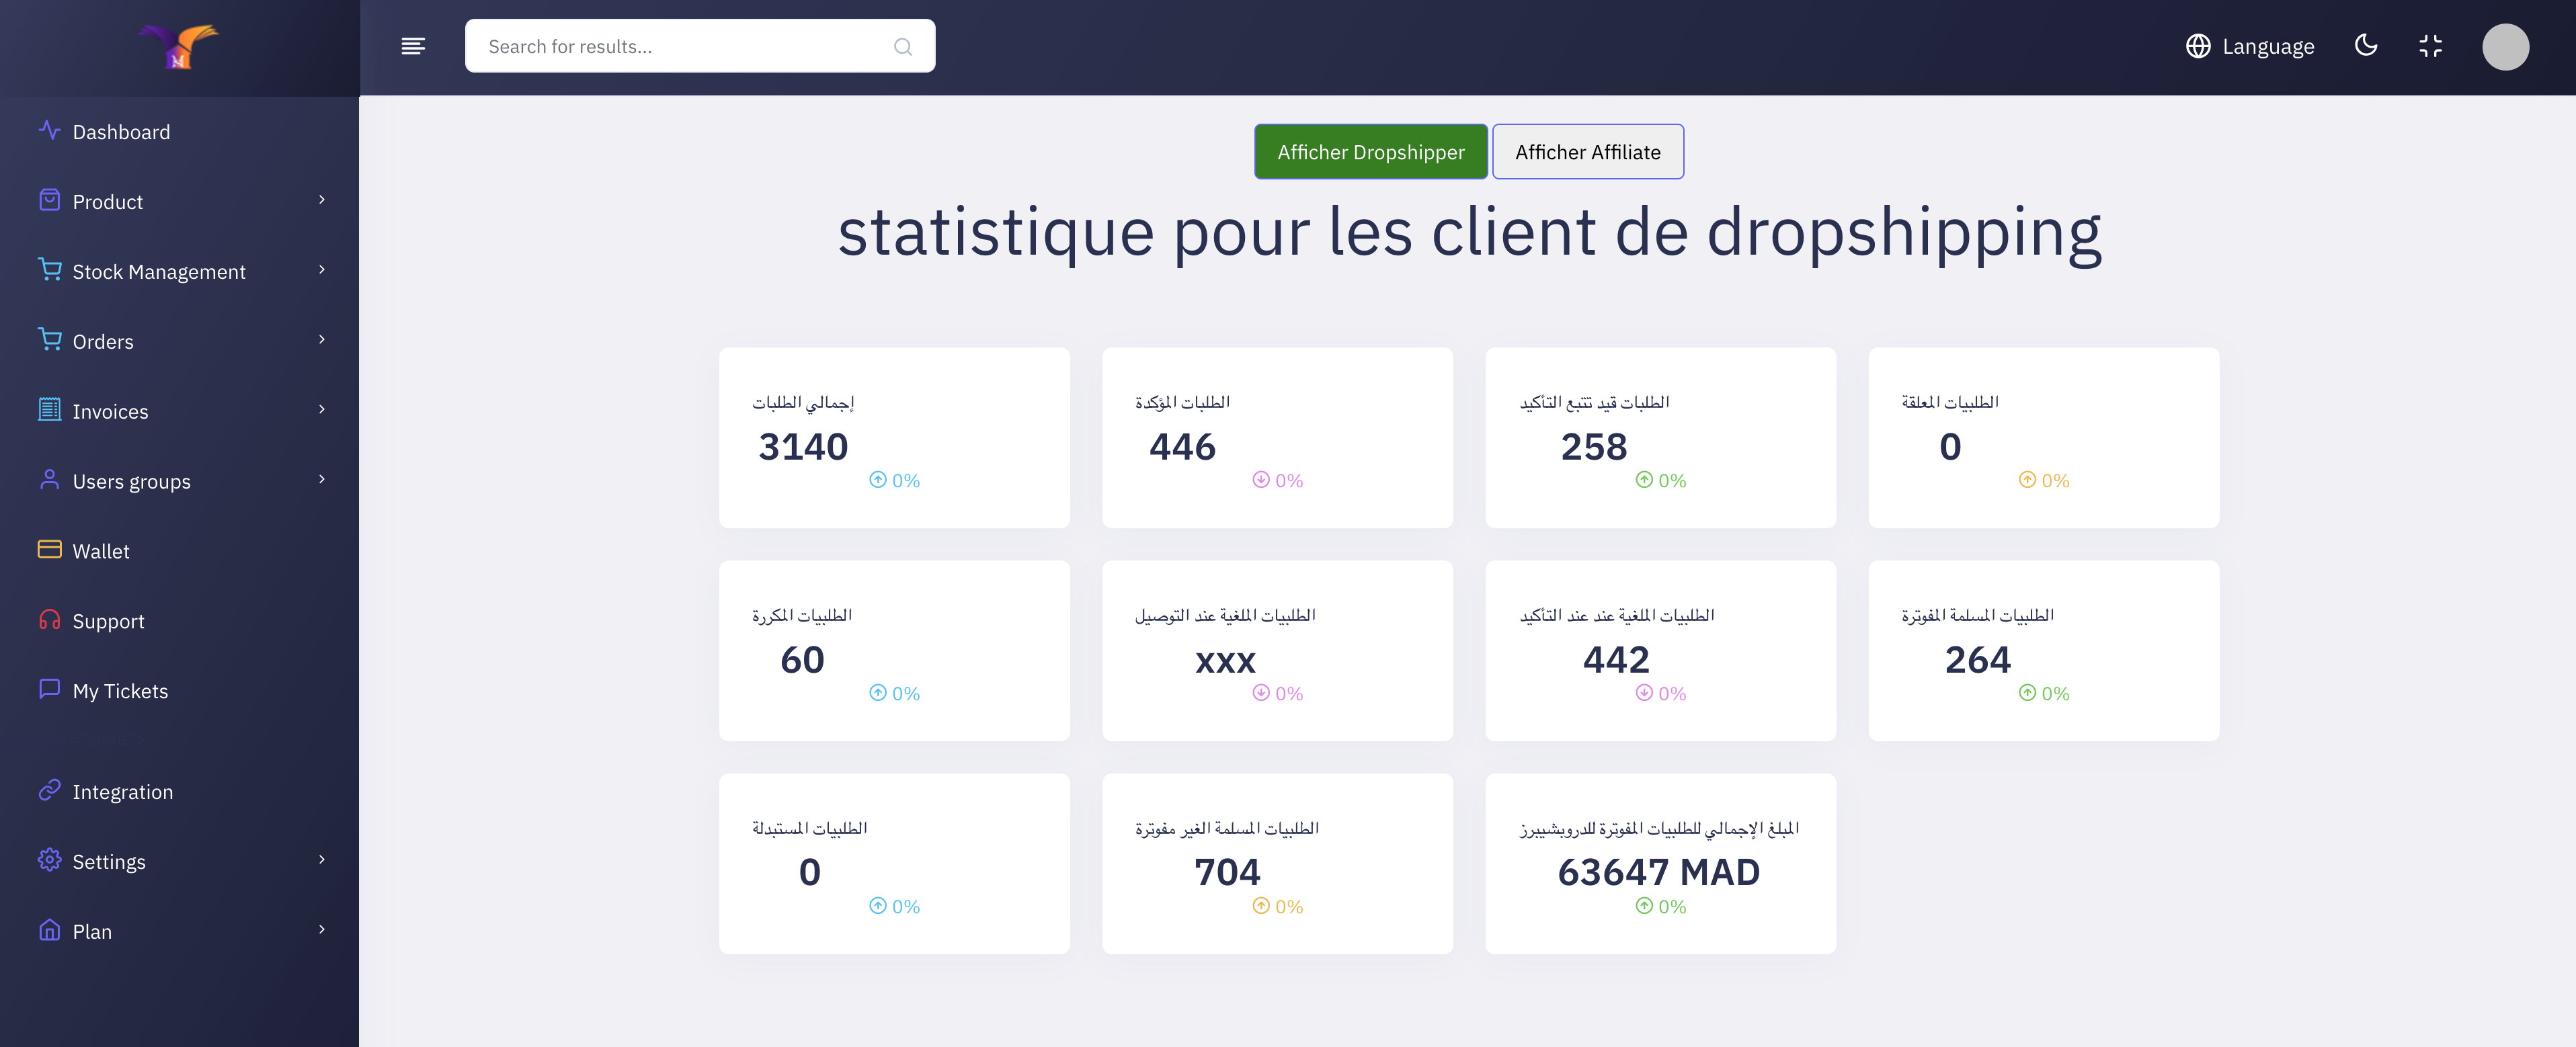Open the Invoices menu item

point(110,411)
